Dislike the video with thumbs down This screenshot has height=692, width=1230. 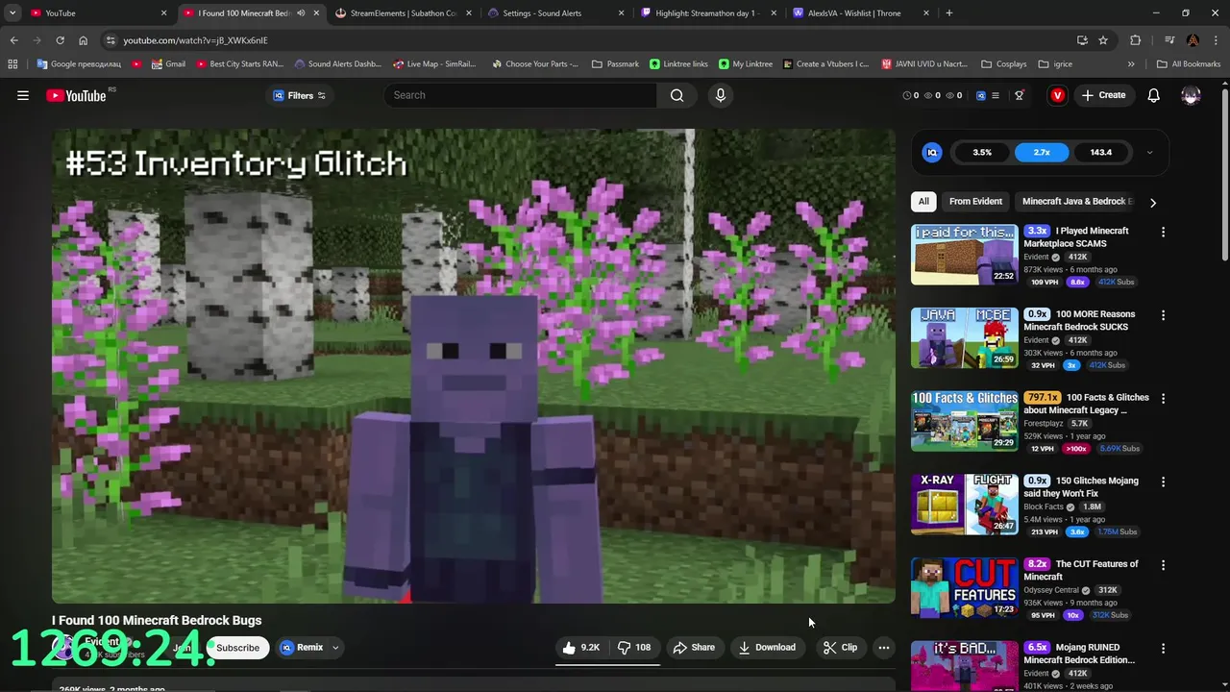click(634, 648)
